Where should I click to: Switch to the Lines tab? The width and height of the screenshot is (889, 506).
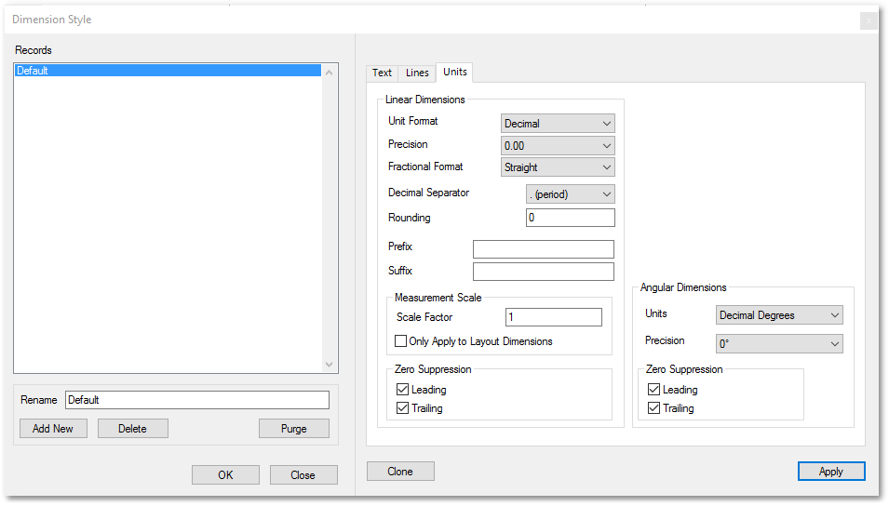click(x=417, y=73)
